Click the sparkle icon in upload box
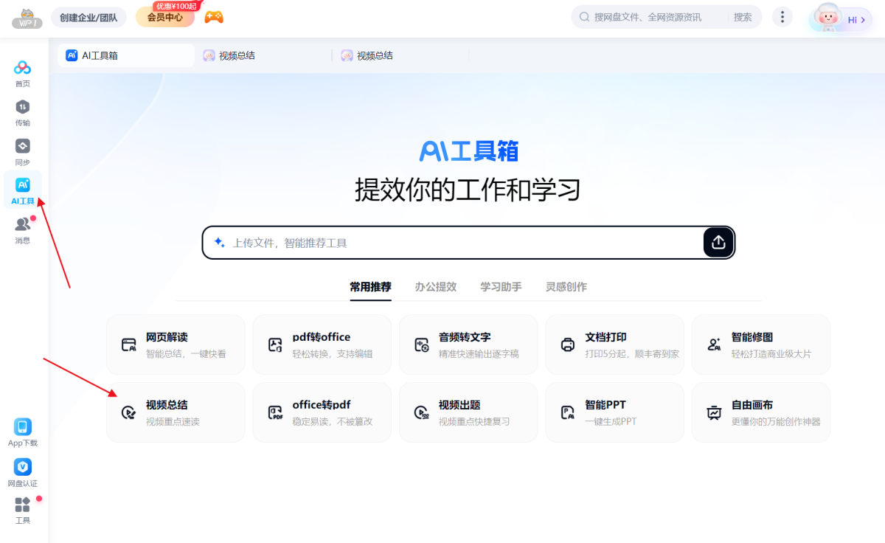Screen dimensions: 885x543 tap(219, 242)
